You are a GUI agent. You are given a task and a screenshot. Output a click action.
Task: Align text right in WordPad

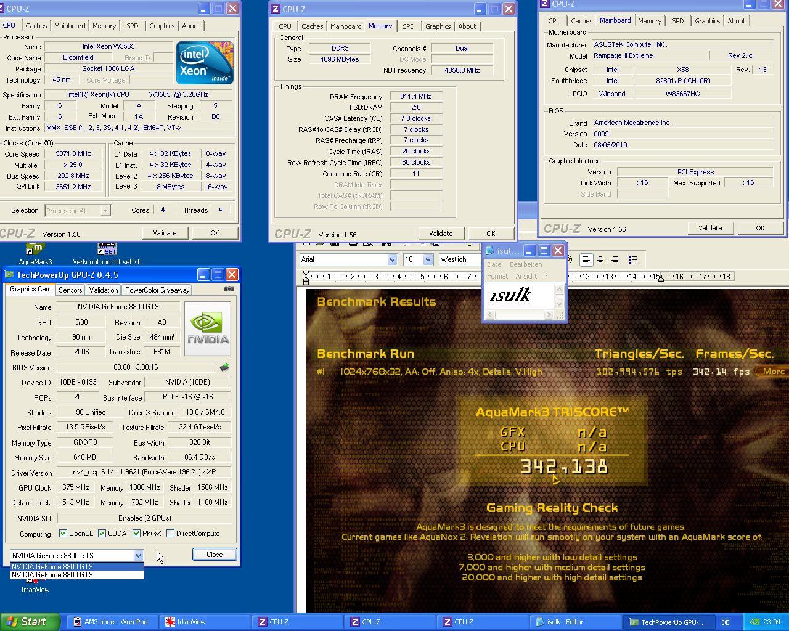(x=614, y=260)
